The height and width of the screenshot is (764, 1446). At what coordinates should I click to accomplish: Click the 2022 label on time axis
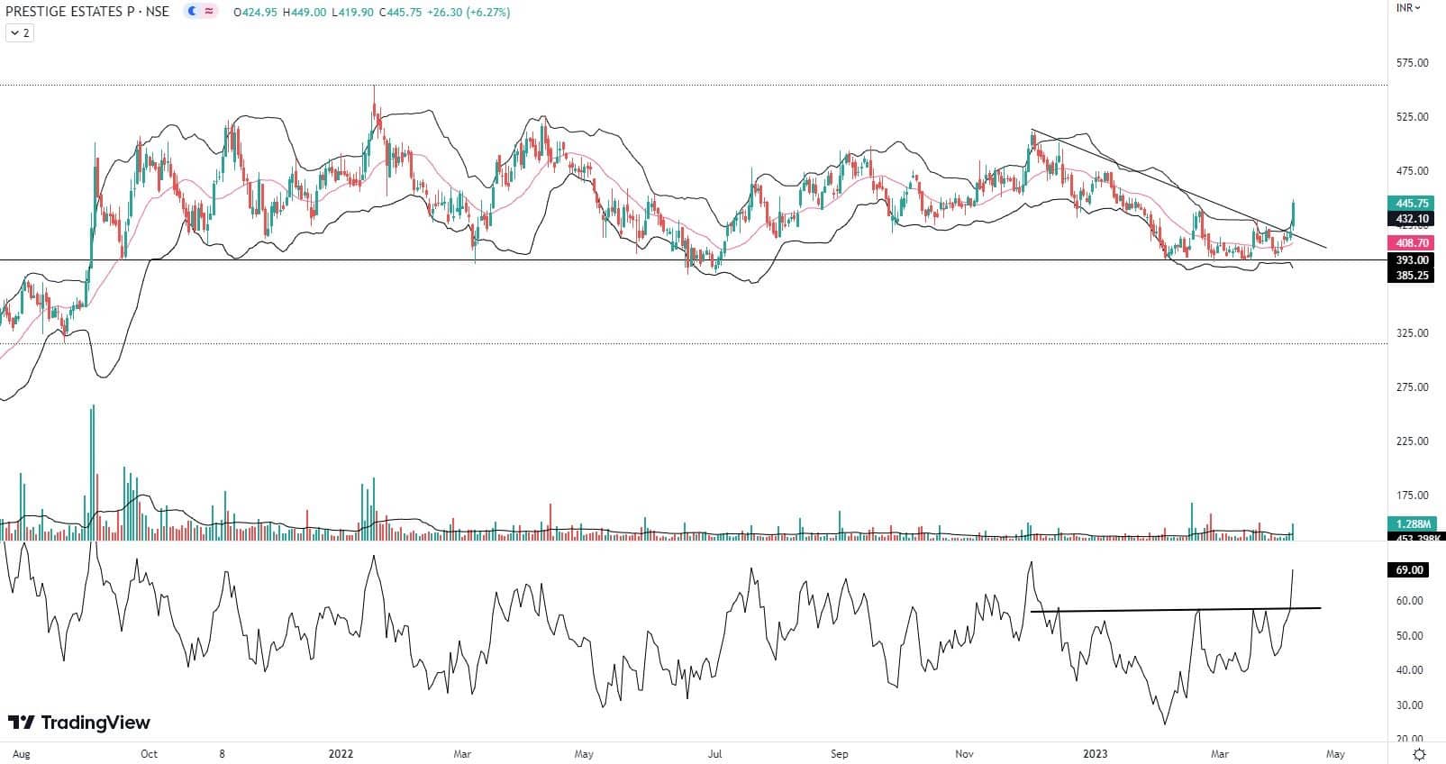[341, 754]
